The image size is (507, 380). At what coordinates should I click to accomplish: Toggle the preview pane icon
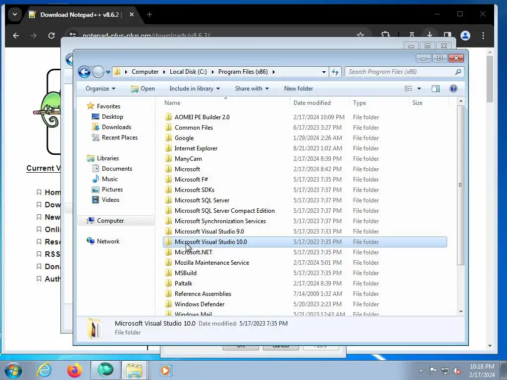[x=436, y=89]
